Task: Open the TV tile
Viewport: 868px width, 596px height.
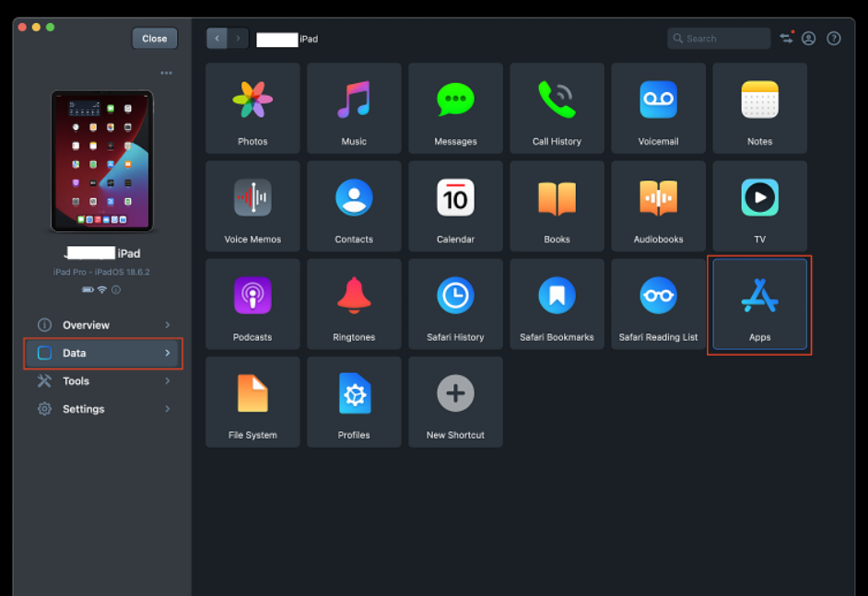Action: (x=759, y=205)
